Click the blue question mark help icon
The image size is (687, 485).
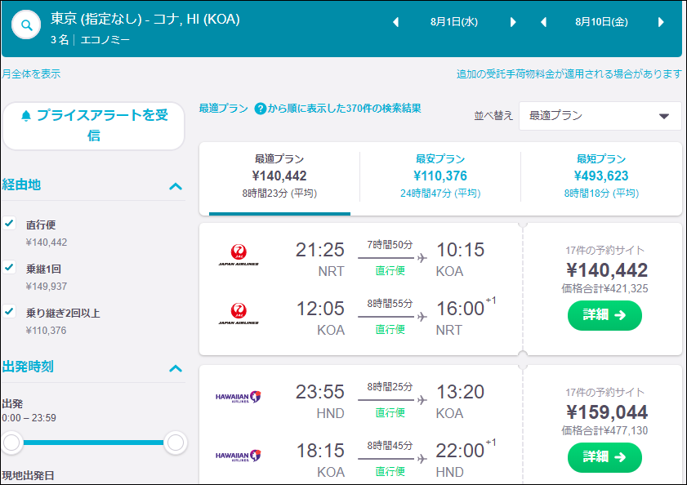point(261,109)
